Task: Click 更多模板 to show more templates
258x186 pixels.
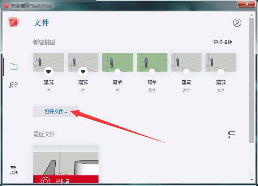Action: pyautogui.click(x=223, y=42)
